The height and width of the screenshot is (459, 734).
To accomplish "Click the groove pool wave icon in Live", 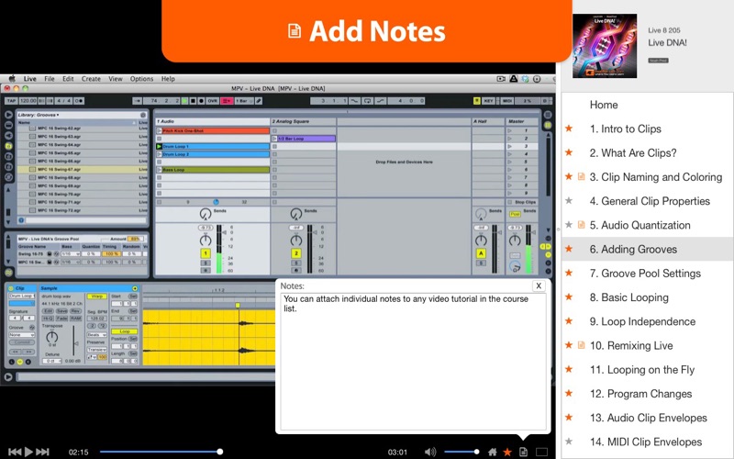I will point(8,272).
